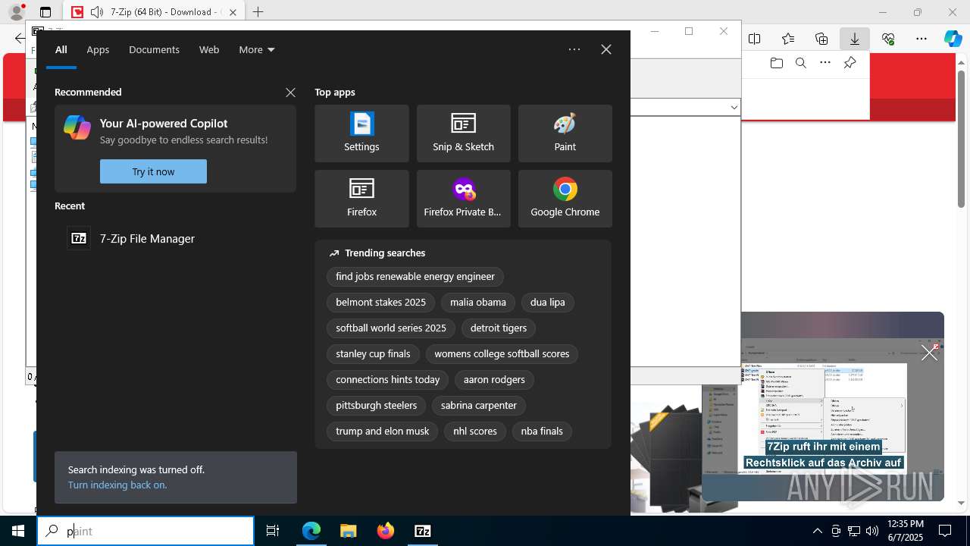Open a new Edge tab
This screenshot has height=546, width=970.
pyautogui.click(x=258, y=12)
